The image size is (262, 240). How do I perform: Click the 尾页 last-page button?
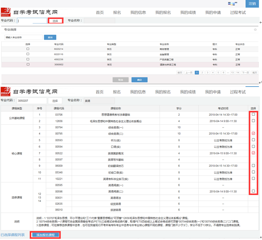pyautogui.click(x=255, y=72)
